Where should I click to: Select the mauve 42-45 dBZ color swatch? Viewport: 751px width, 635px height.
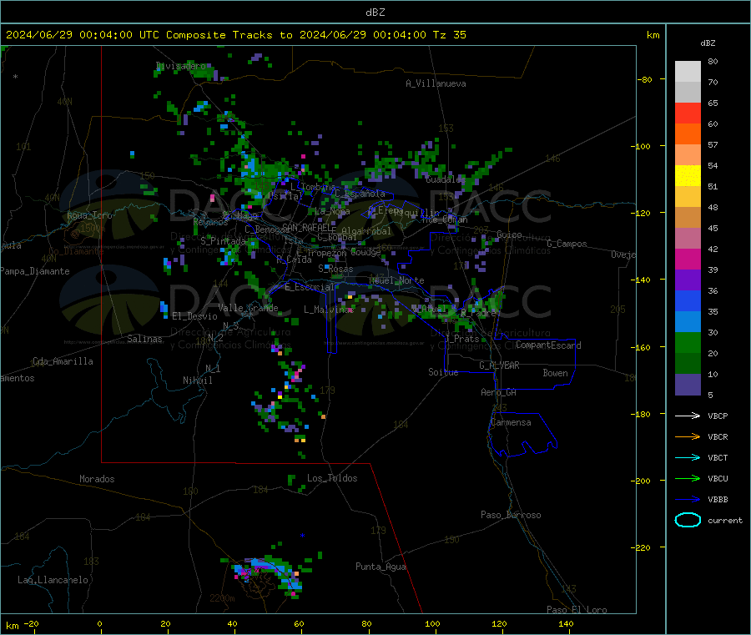[x=688, y=239]
